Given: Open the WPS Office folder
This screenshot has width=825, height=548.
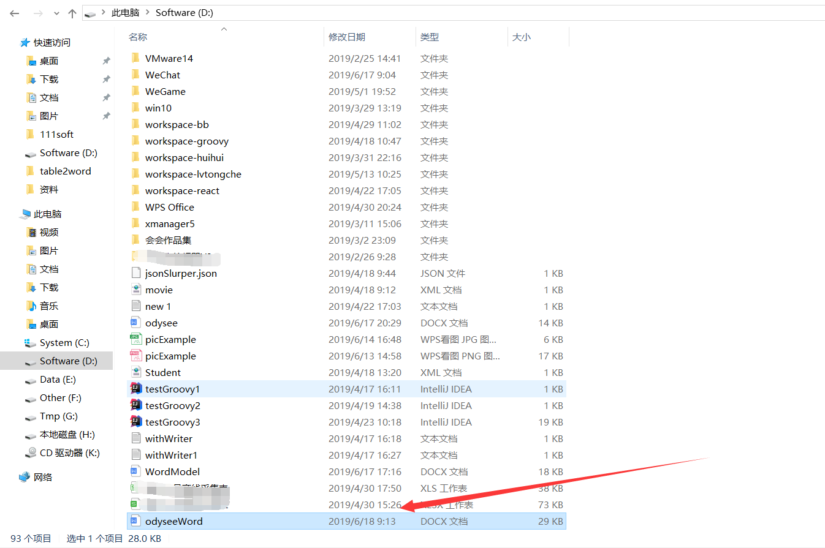Looking at the screenshot, I should point(170,207).
